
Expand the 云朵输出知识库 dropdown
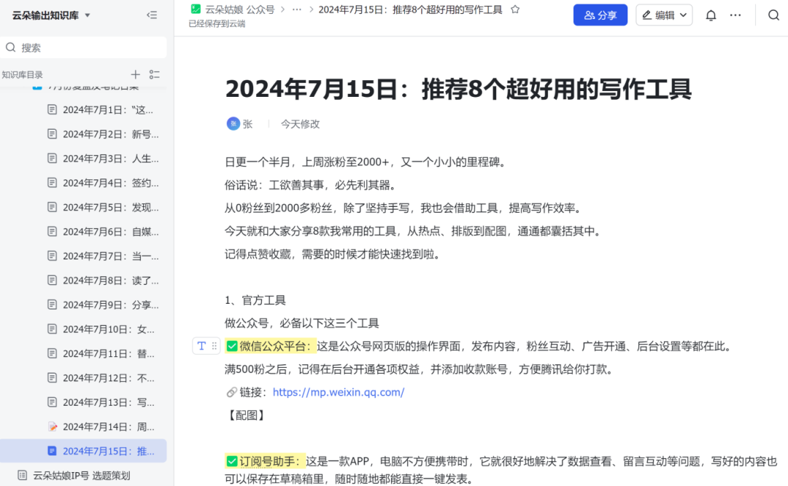(88, 15)
